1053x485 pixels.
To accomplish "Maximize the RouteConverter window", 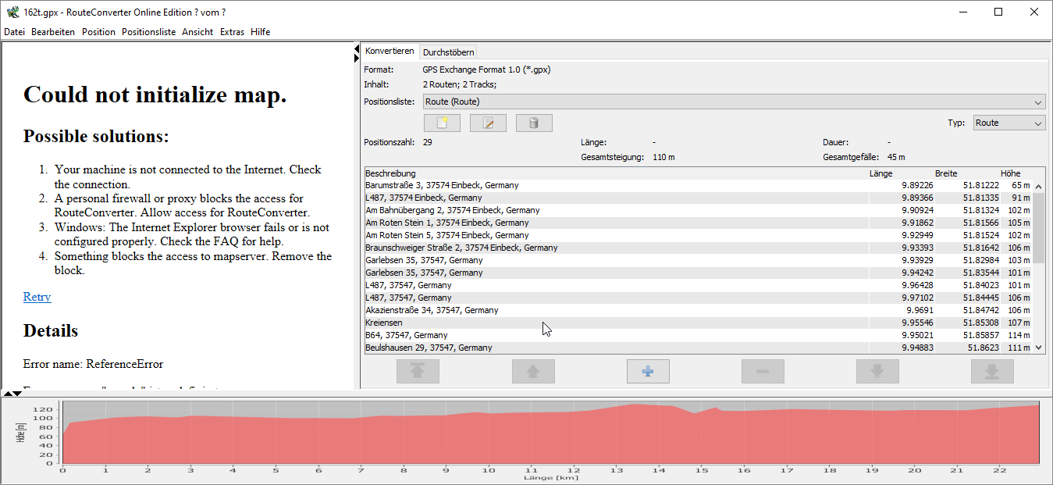I will click(x=998, y=12).
